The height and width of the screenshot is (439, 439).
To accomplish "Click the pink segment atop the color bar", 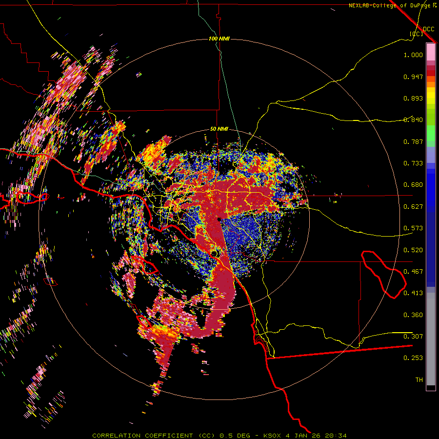I will (431, 52).
